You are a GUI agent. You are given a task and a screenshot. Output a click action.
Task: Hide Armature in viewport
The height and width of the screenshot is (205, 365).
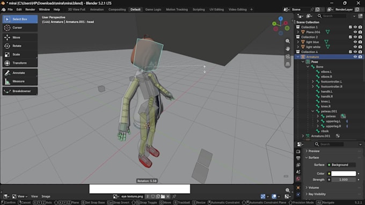coord(355,57)
